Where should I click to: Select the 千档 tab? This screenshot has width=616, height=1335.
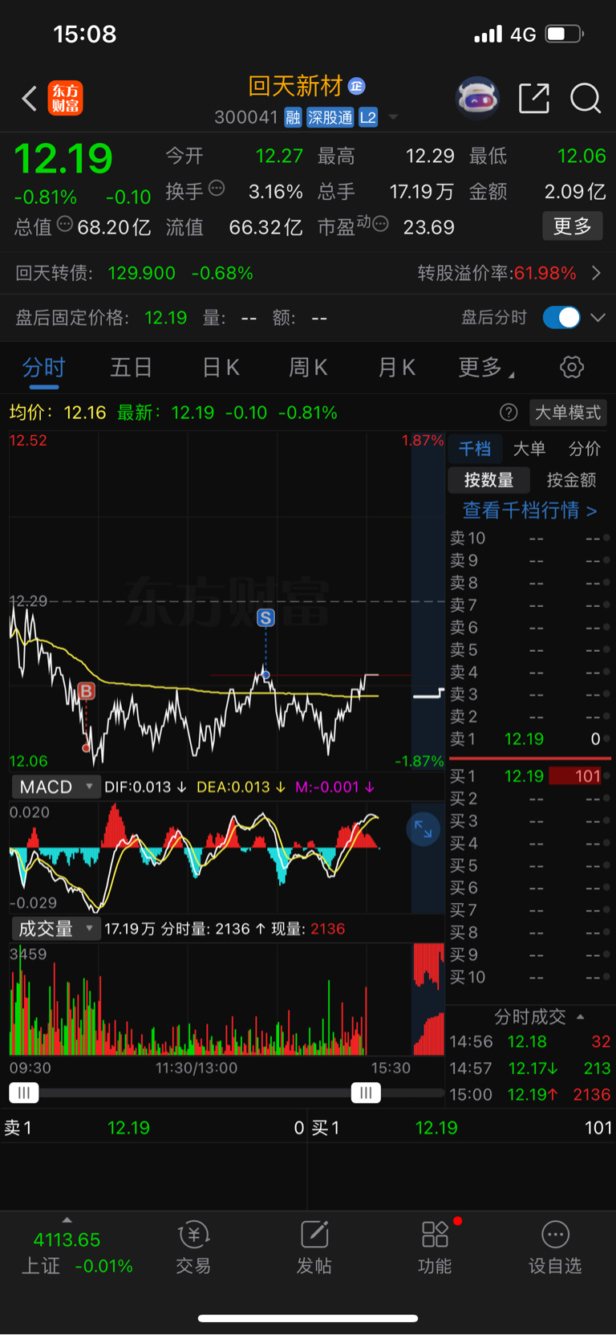tap(475, 449)
